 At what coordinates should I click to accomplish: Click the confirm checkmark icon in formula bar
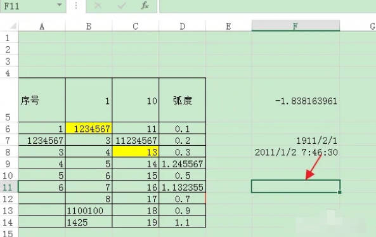coord(121,5)
